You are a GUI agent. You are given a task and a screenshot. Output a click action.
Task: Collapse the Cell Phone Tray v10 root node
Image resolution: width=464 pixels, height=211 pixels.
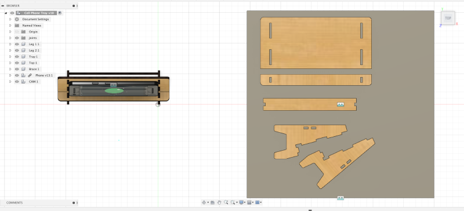6,13
